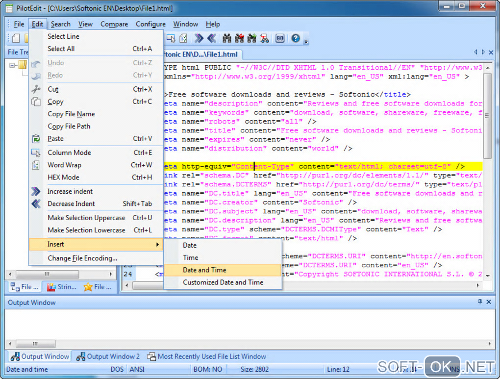This screenshot has height=379, width=500.
Task: Choose Date and Time from Insert submenu
Action: (x=204, y=270)
